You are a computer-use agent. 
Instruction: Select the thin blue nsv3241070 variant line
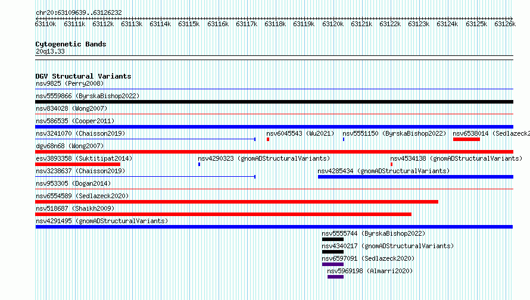145,139
